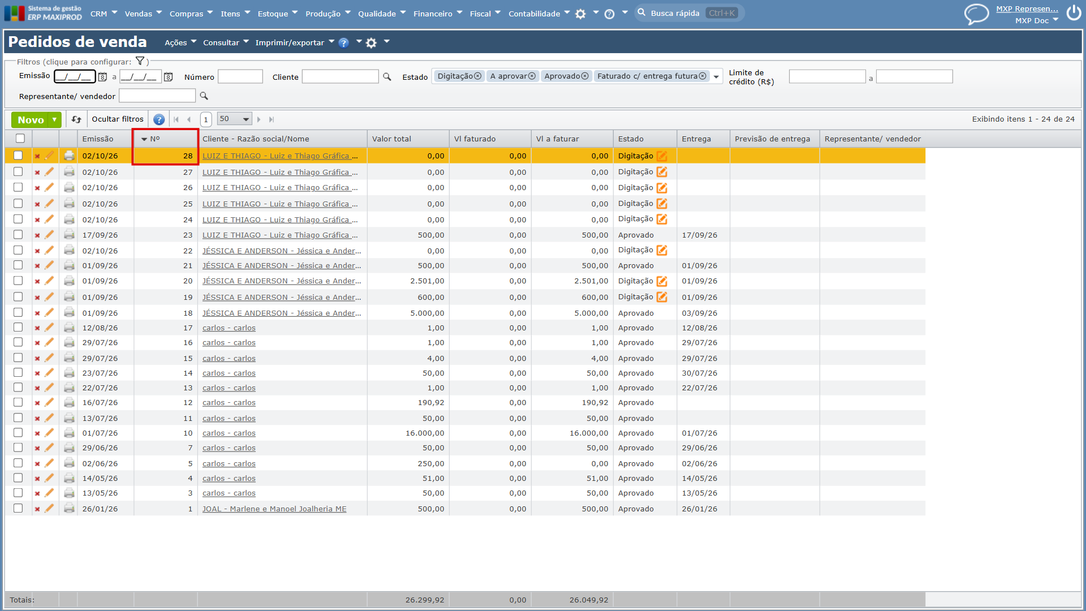The image size is (1086, 611).
Task: Open the Financeiro menu
Action: click(438, 14)
